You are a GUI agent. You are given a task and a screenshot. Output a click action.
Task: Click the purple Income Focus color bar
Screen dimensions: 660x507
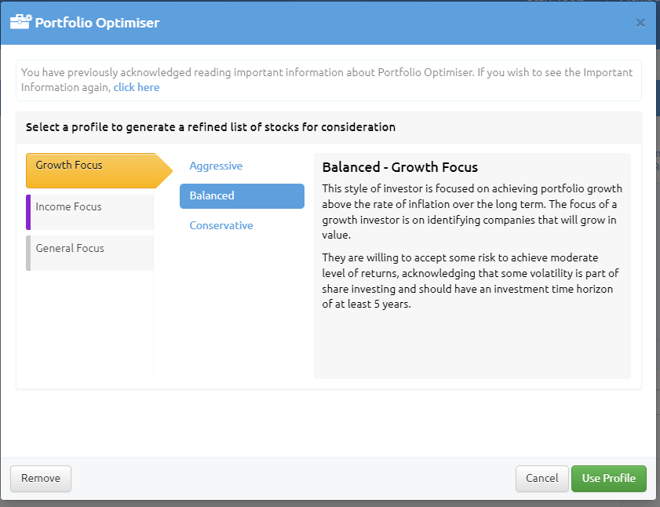tap(28, 212)
